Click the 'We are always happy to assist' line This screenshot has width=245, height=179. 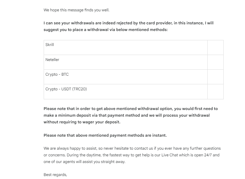(132, 148)
